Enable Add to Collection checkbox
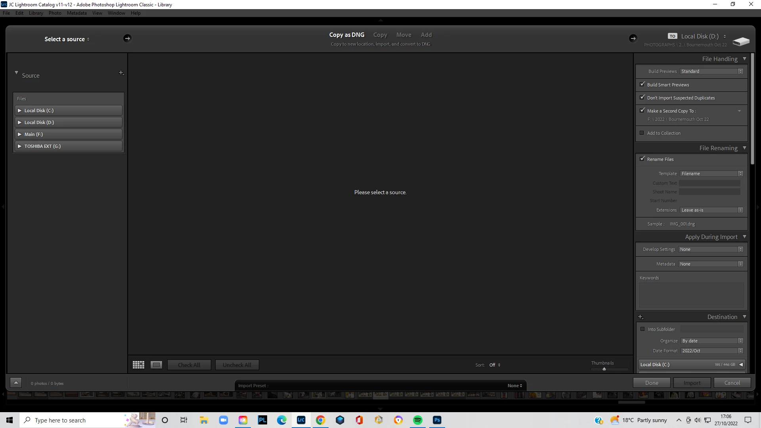Viewport: 761px width, 428px height. [x=642, y=133]
